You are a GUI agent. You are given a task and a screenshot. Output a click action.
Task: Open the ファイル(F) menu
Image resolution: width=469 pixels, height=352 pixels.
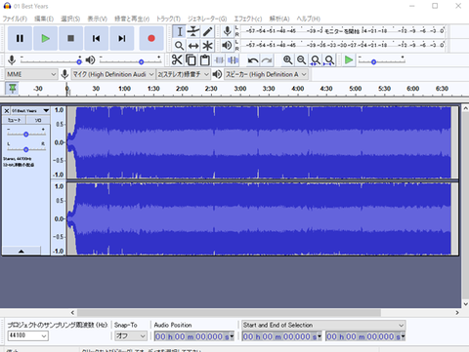coord(15,19)
